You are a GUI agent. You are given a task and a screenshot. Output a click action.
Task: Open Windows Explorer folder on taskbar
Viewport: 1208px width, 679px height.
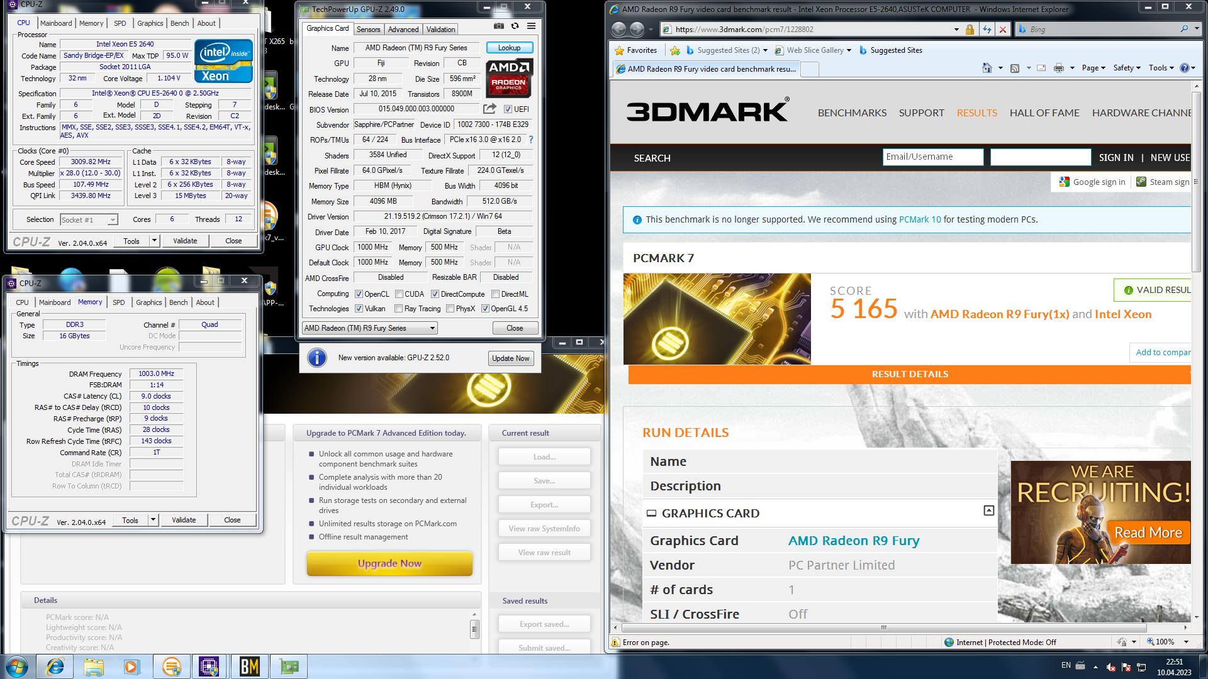[x=94, y=666]
